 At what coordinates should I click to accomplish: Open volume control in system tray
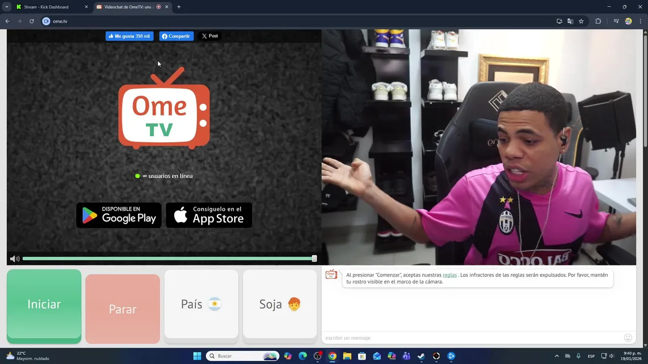coord(612,356)
